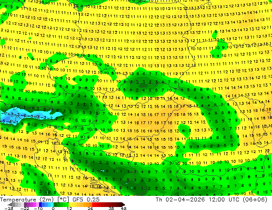Click the '-22' legend value
Screen dimensions: 272x210
click(24, 208)
